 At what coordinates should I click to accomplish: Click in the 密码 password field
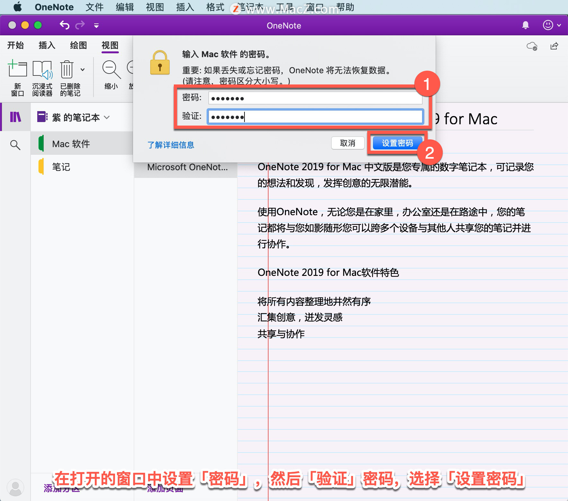(x=315, y=98)
